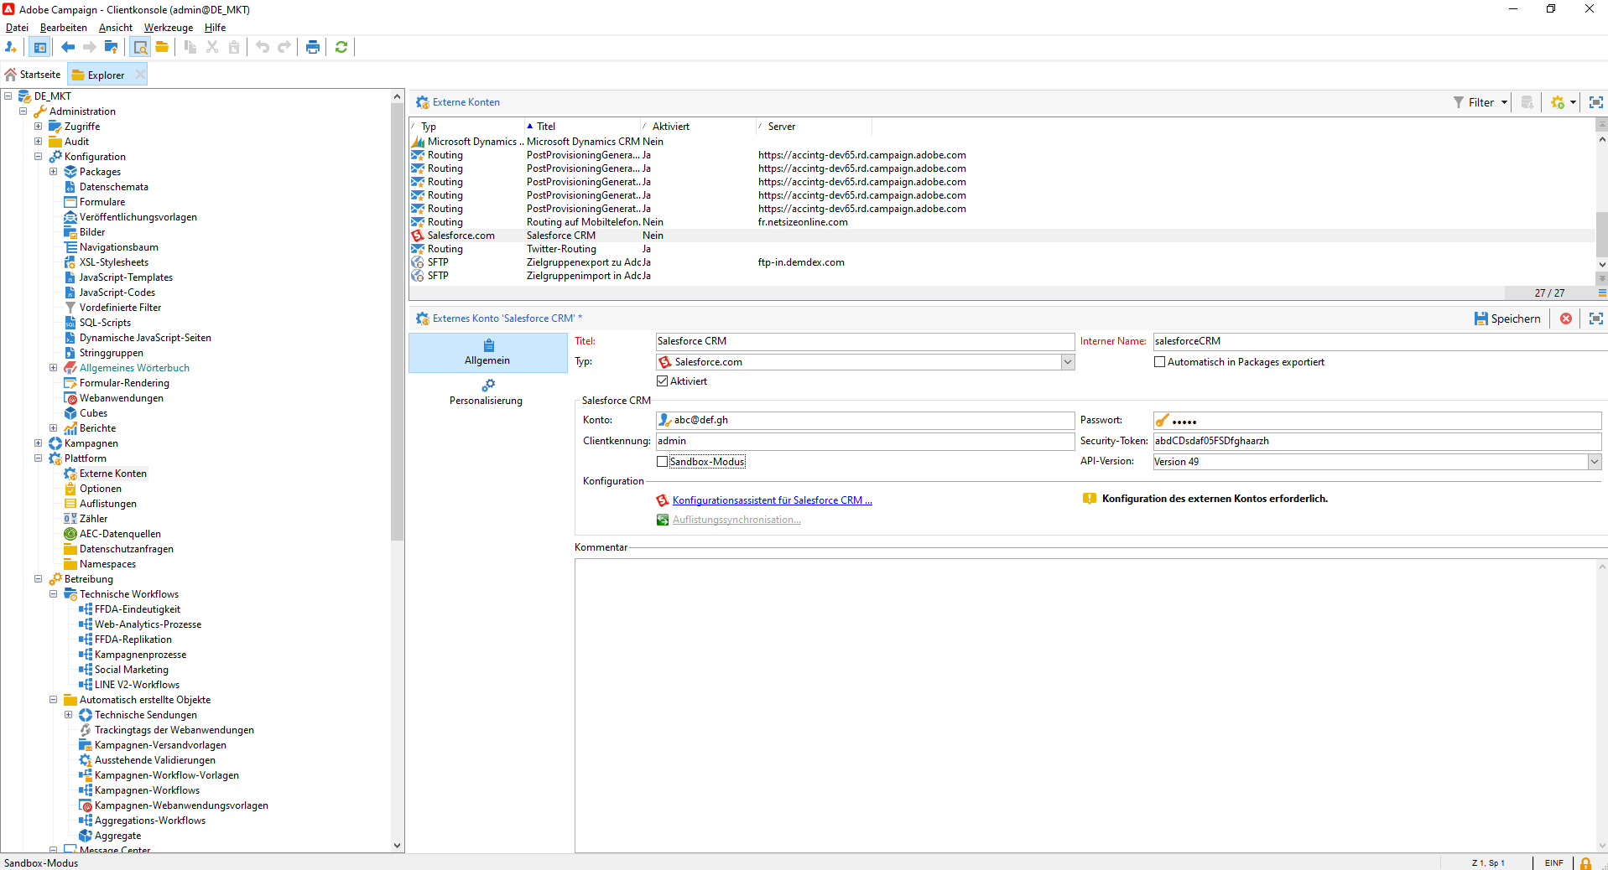Expand the Berichte tree node
This screenshot has height=870, width=1608.
pyautogui.click(x=54, y=428)
